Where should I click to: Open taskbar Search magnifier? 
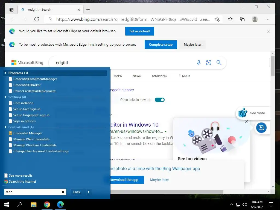pos(20,205)
